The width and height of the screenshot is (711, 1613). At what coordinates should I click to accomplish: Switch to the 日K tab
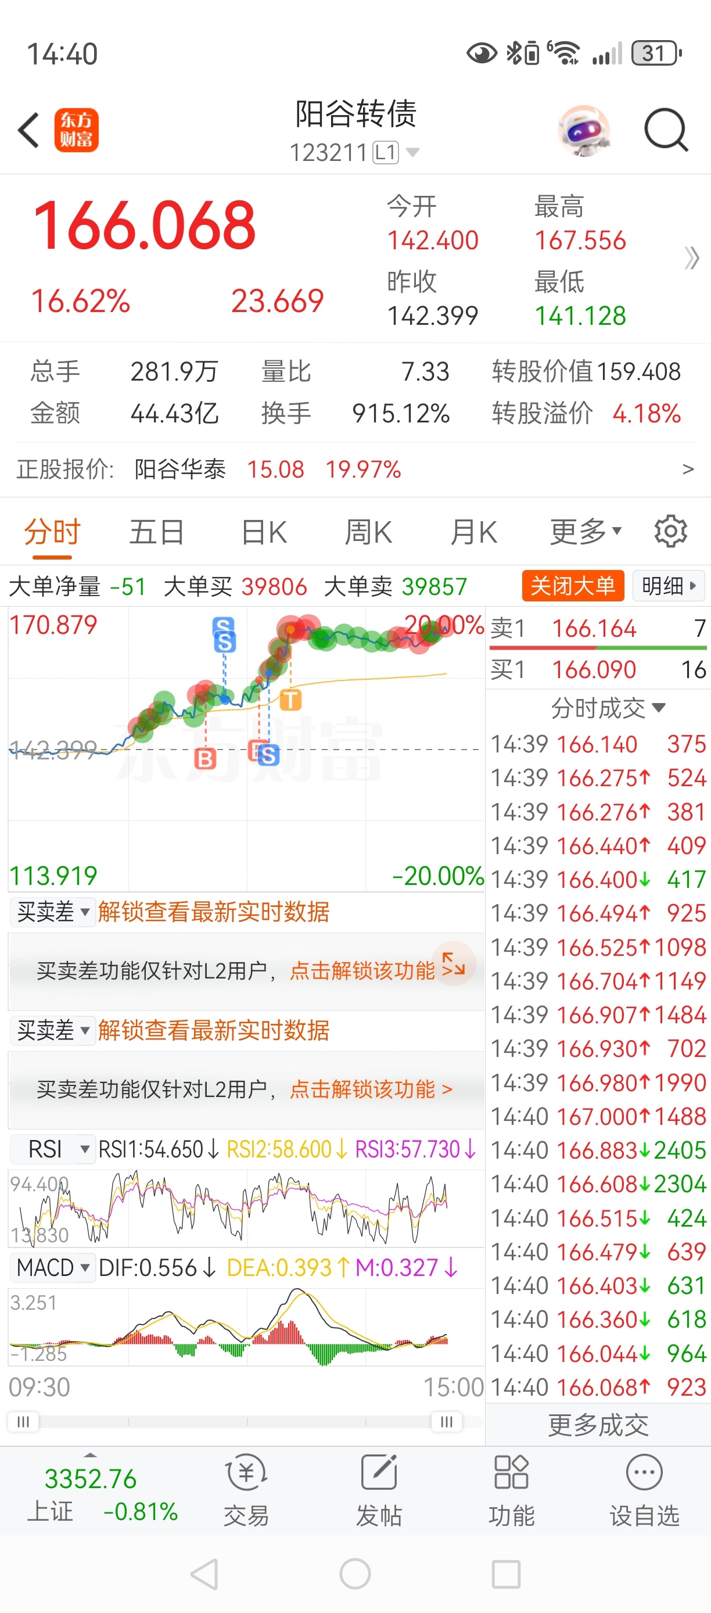pyautogui.click(x=264, y=532)
